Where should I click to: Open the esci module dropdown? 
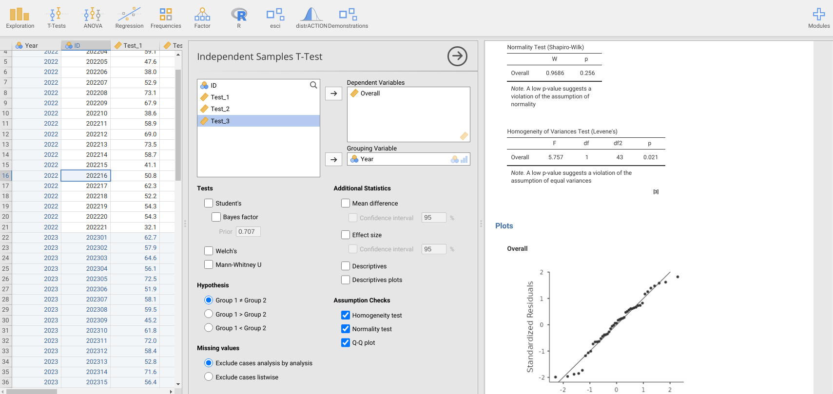tap(275, 18)
